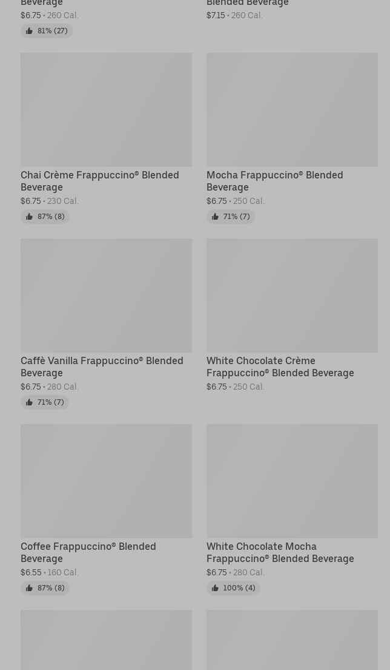
Task: Select Coffee Frappuccino Blended Beverage title
Action: 88,552
